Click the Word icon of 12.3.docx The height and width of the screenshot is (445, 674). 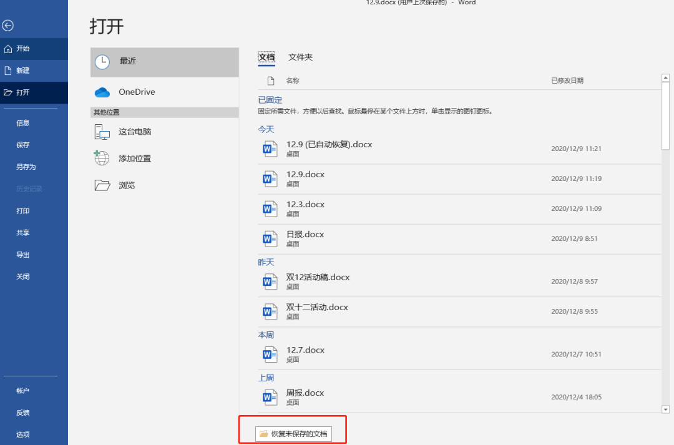pyautogui.click(x=270, y=209)
